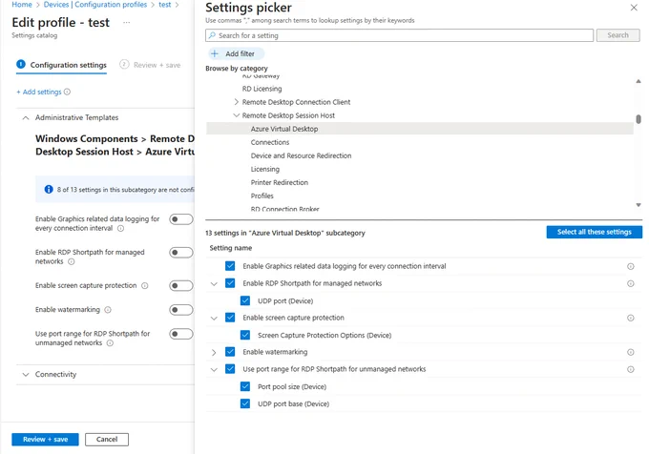Click info icon next to Add settings
Viewport: 649px width, 454px height.
pyautogui.click(x=67, y=92)
